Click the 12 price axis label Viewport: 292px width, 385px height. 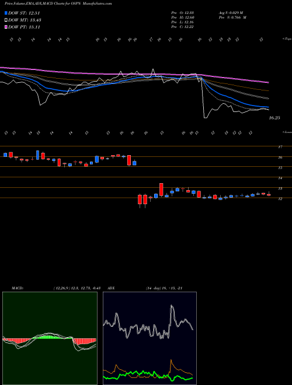click(x=280, y=199)
